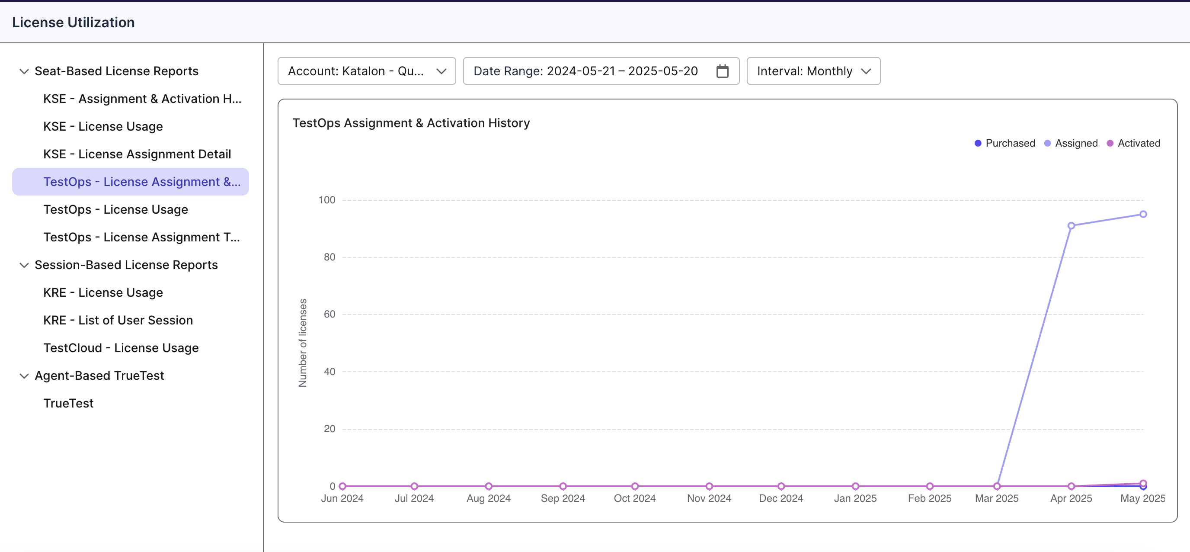
Task: Open the TrueTest report
Action: tap(68, 404)
